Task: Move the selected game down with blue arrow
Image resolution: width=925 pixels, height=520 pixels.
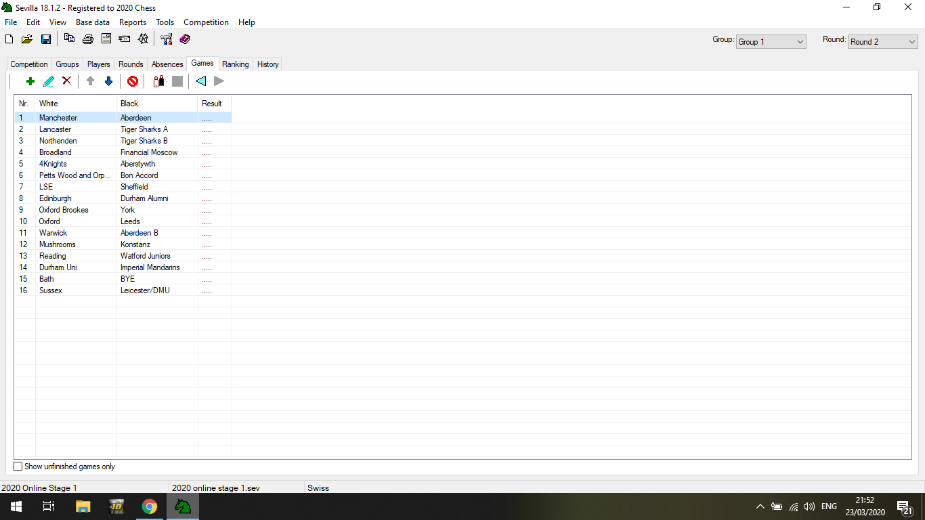Action: point(108,81)
